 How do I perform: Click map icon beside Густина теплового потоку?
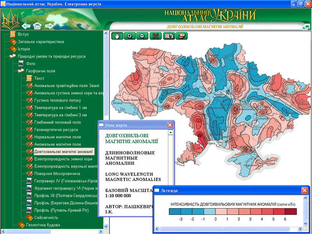coord(29,100)
